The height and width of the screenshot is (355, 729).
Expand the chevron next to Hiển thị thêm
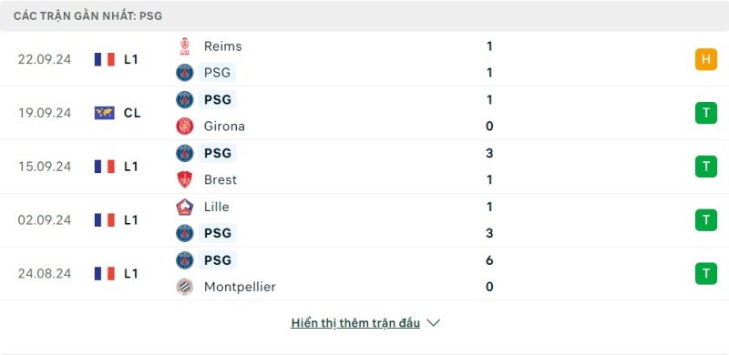point(433,323)
